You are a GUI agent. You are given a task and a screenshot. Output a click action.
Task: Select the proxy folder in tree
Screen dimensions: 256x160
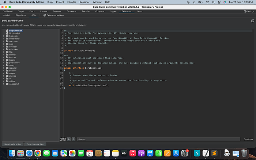click(12, 65)
